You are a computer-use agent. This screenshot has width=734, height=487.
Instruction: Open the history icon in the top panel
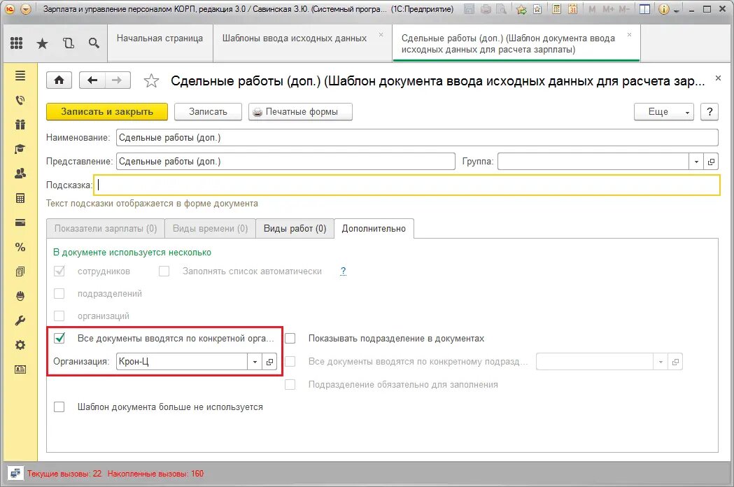pyautogui.click(x=69, y=43)
